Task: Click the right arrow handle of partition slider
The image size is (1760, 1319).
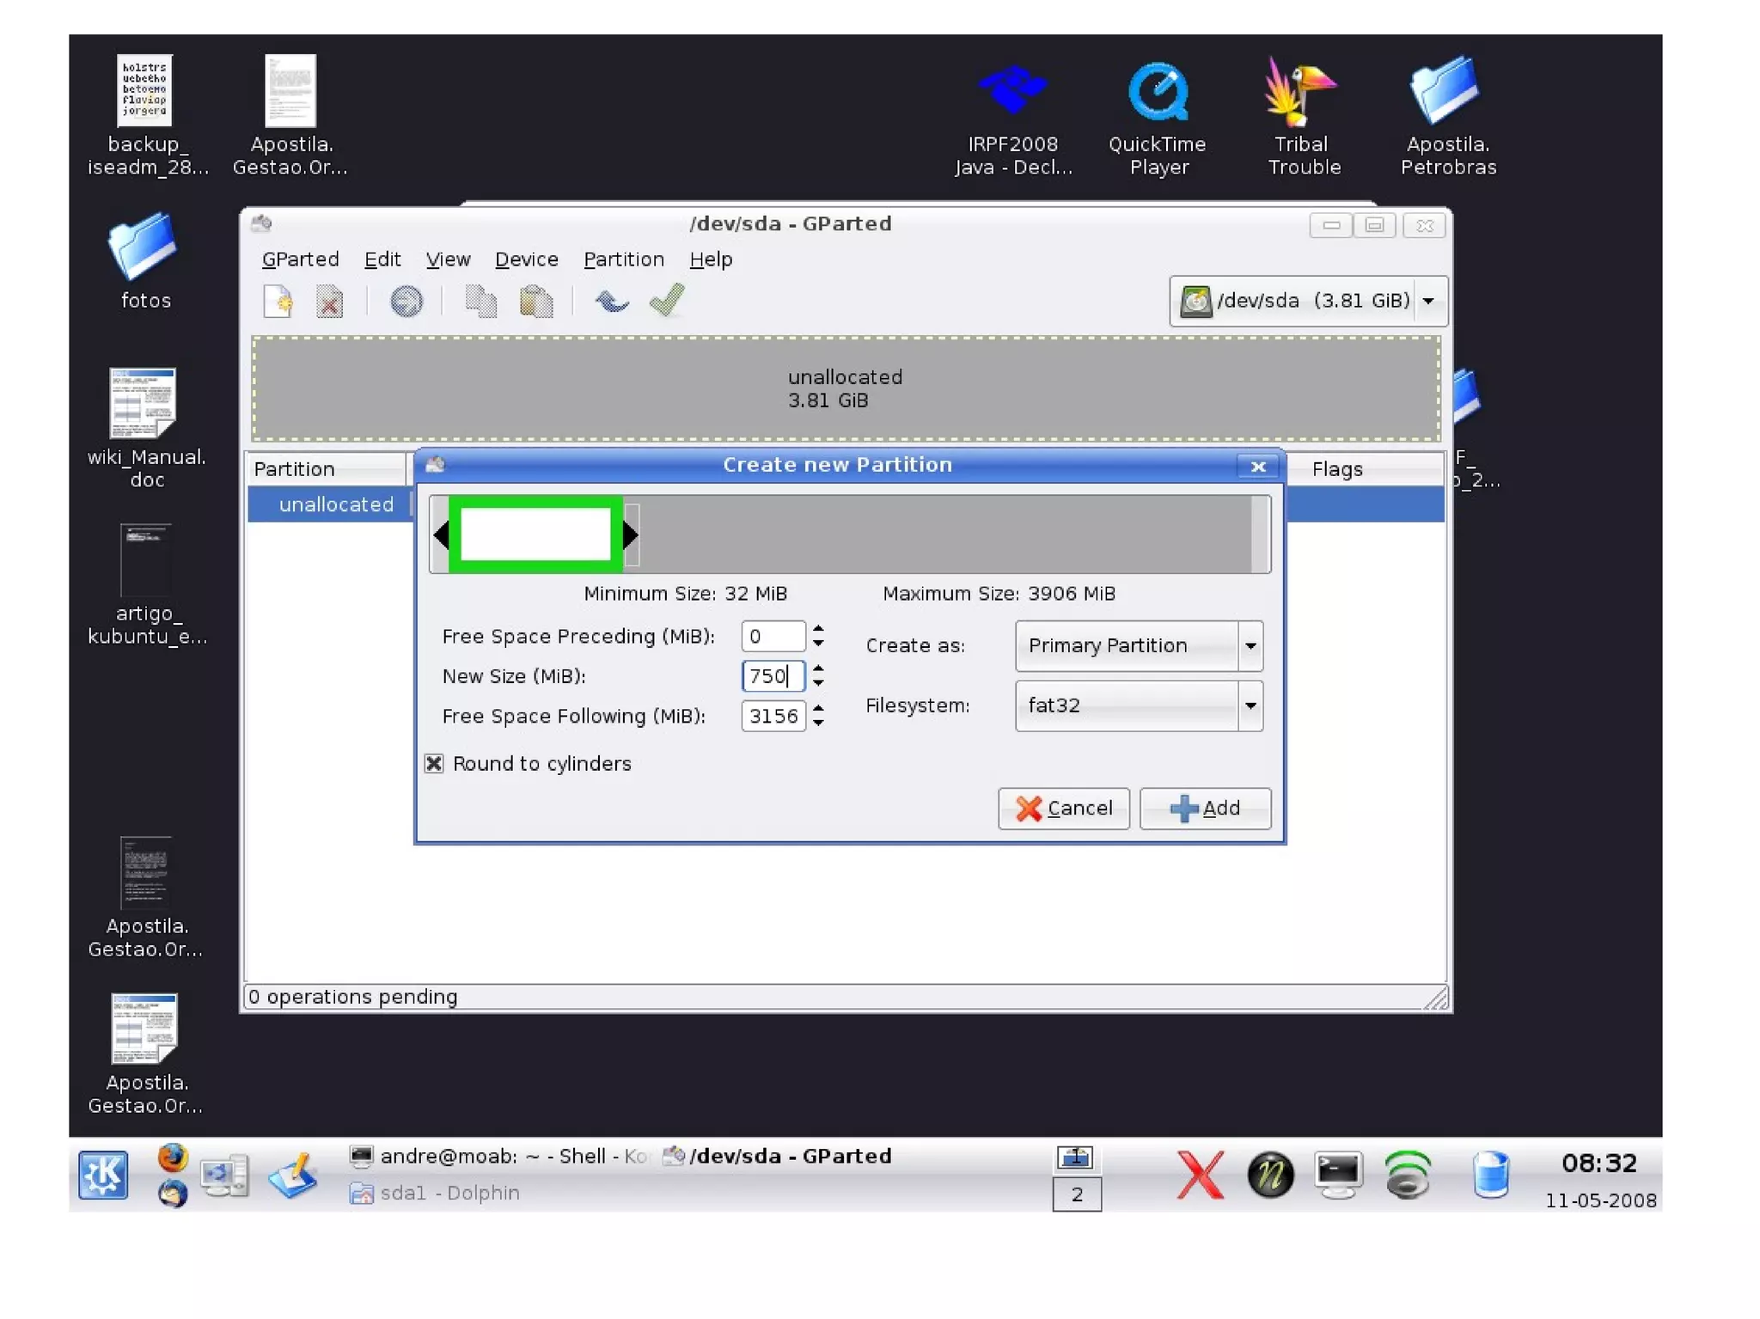Action: tap(630, 534)
